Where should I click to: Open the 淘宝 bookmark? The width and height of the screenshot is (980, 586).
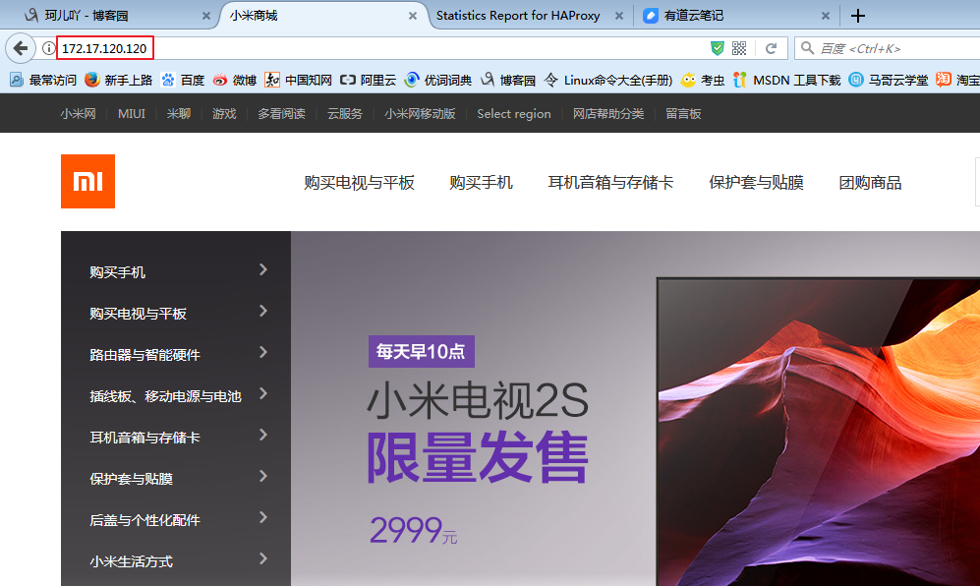[x=967, y=80]
